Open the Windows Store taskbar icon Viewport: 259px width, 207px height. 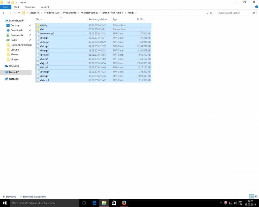114,203
